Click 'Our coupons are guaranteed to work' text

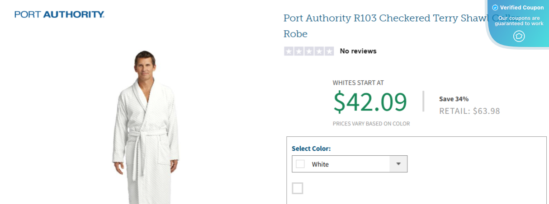pos(519,21)
